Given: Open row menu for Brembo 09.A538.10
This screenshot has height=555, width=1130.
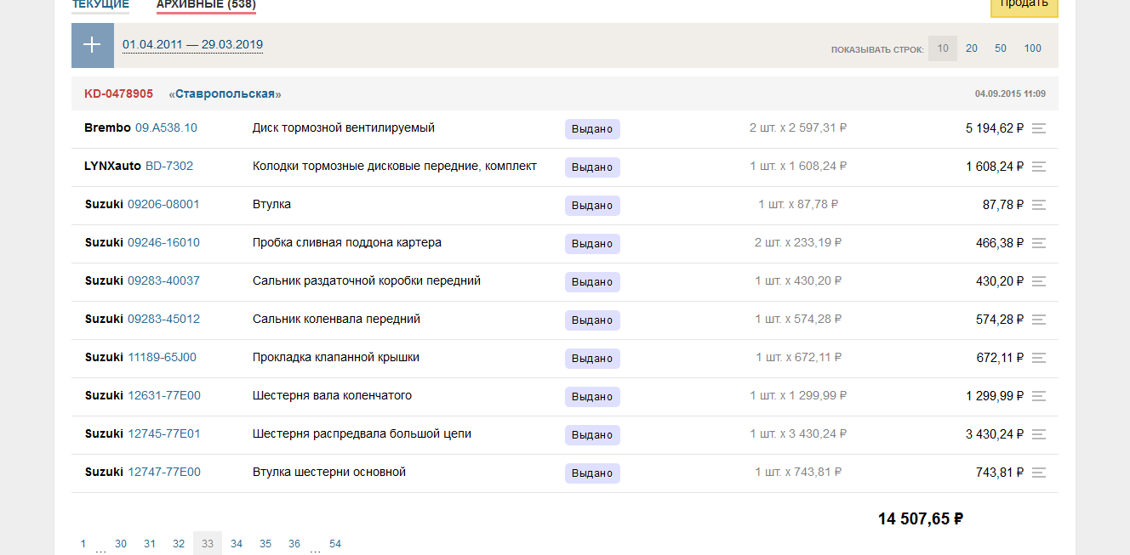Looking at the screenshot, I should tap(1038, 128).
